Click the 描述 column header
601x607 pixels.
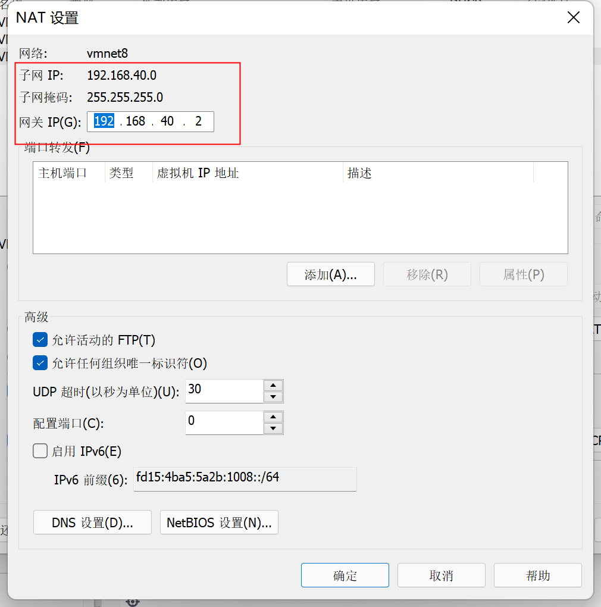pos(438,173)
